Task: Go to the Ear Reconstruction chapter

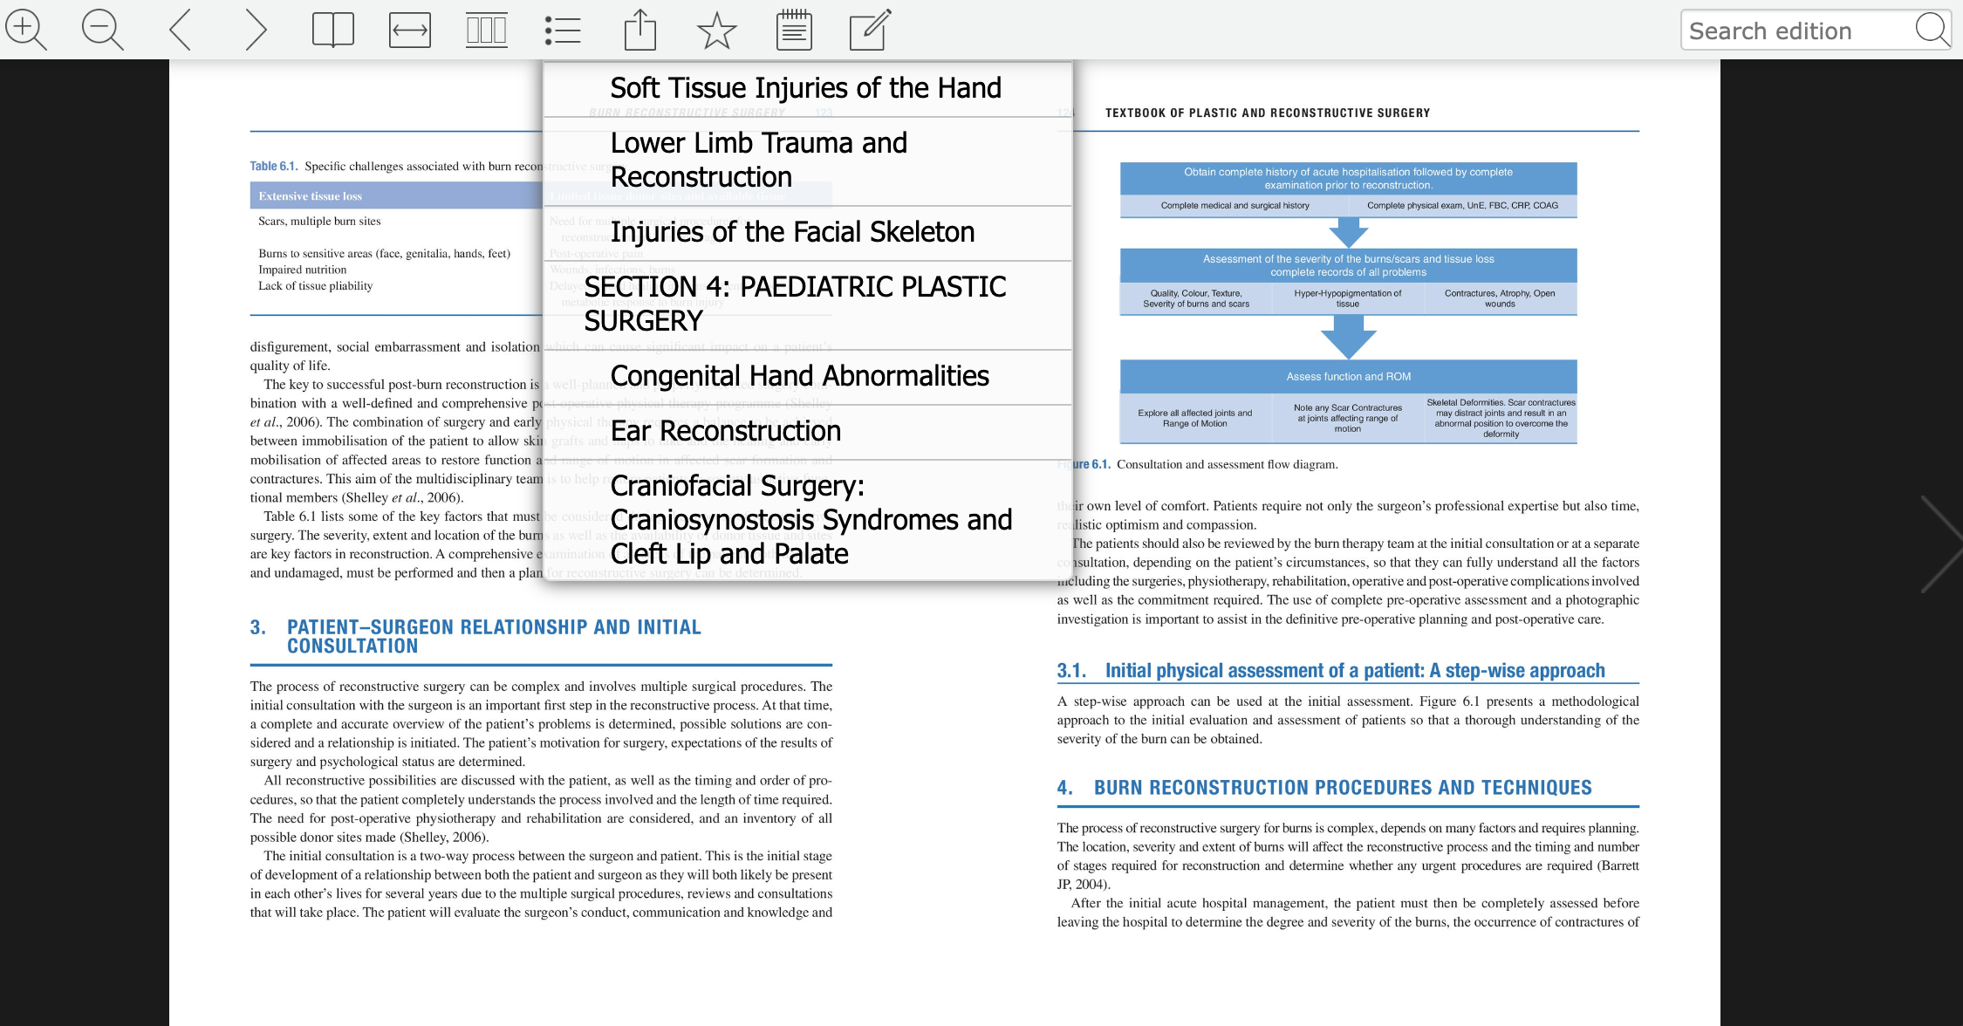Action: coord(807,431)
